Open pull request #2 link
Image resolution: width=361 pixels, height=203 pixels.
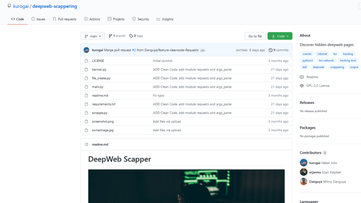click(134, 50)
